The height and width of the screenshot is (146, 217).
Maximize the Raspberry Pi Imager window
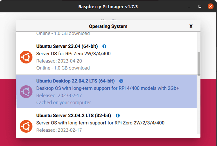point(200,6)
